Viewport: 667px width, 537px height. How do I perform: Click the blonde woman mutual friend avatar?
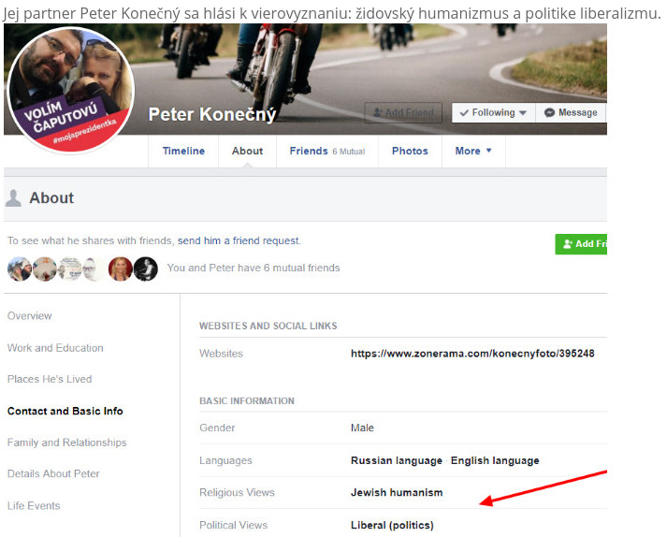120,269
